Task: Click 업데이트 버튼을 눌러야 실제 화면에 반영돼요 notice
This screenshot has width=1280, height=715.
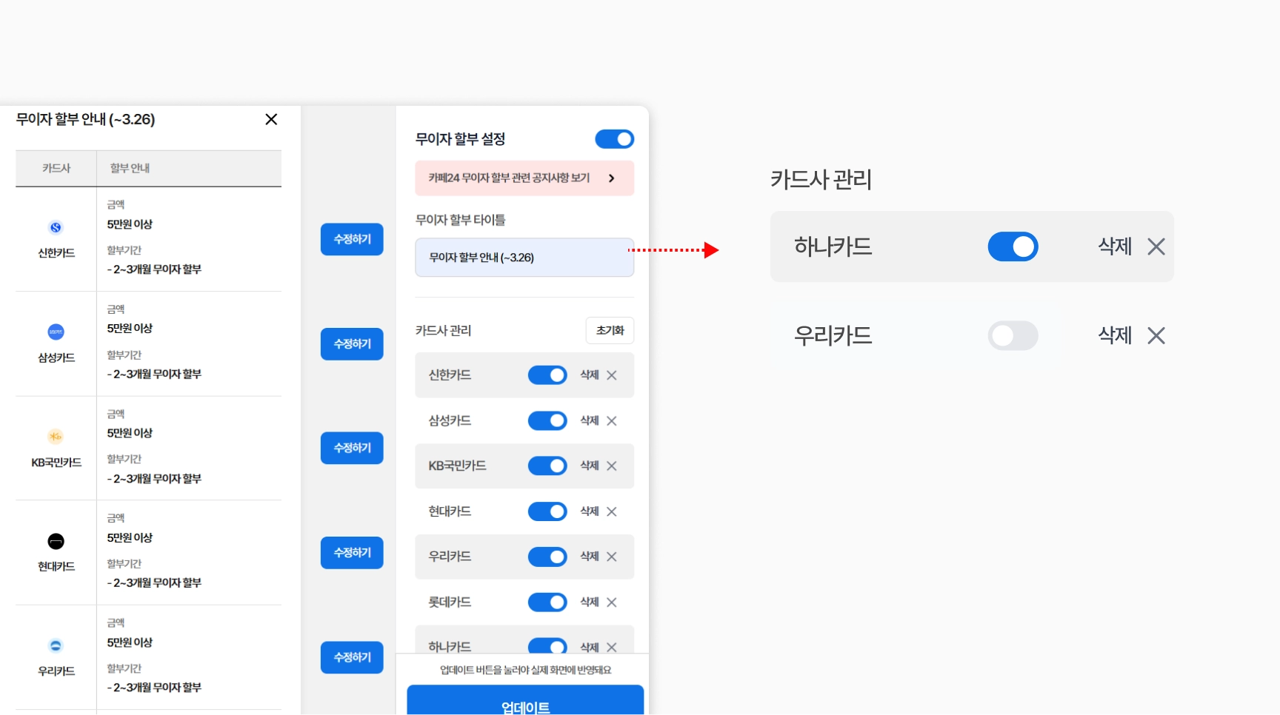Action: pyautogui.click(x=525, y=671)
